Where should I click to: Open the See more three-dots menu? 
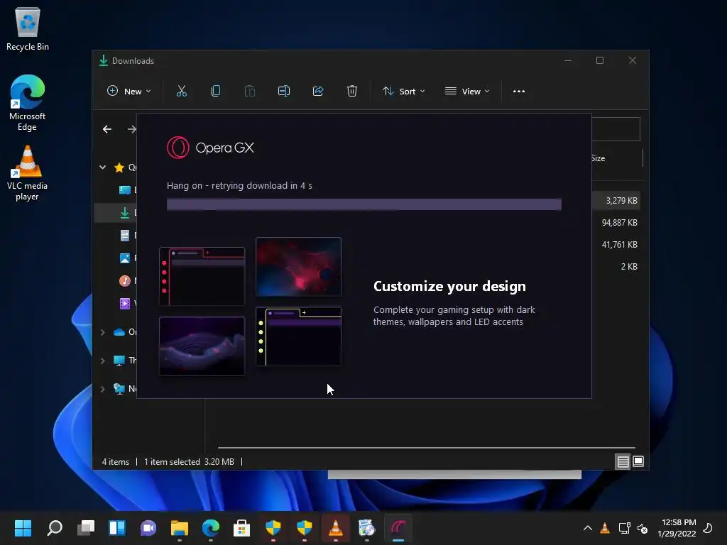(519, 92)
